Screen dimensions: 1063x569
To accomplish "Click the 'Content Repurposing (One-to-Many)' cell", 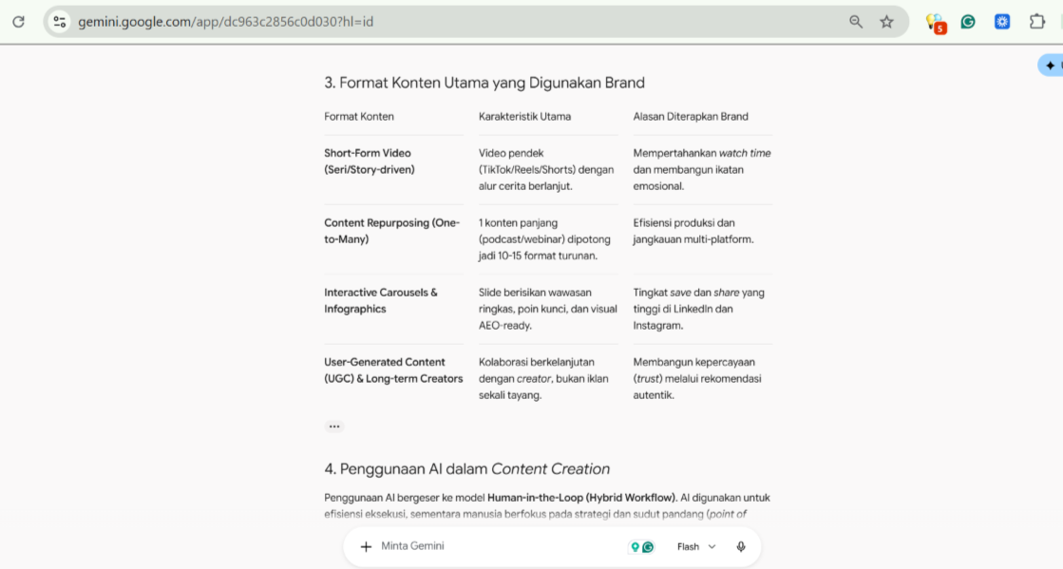I will (391, 231).
